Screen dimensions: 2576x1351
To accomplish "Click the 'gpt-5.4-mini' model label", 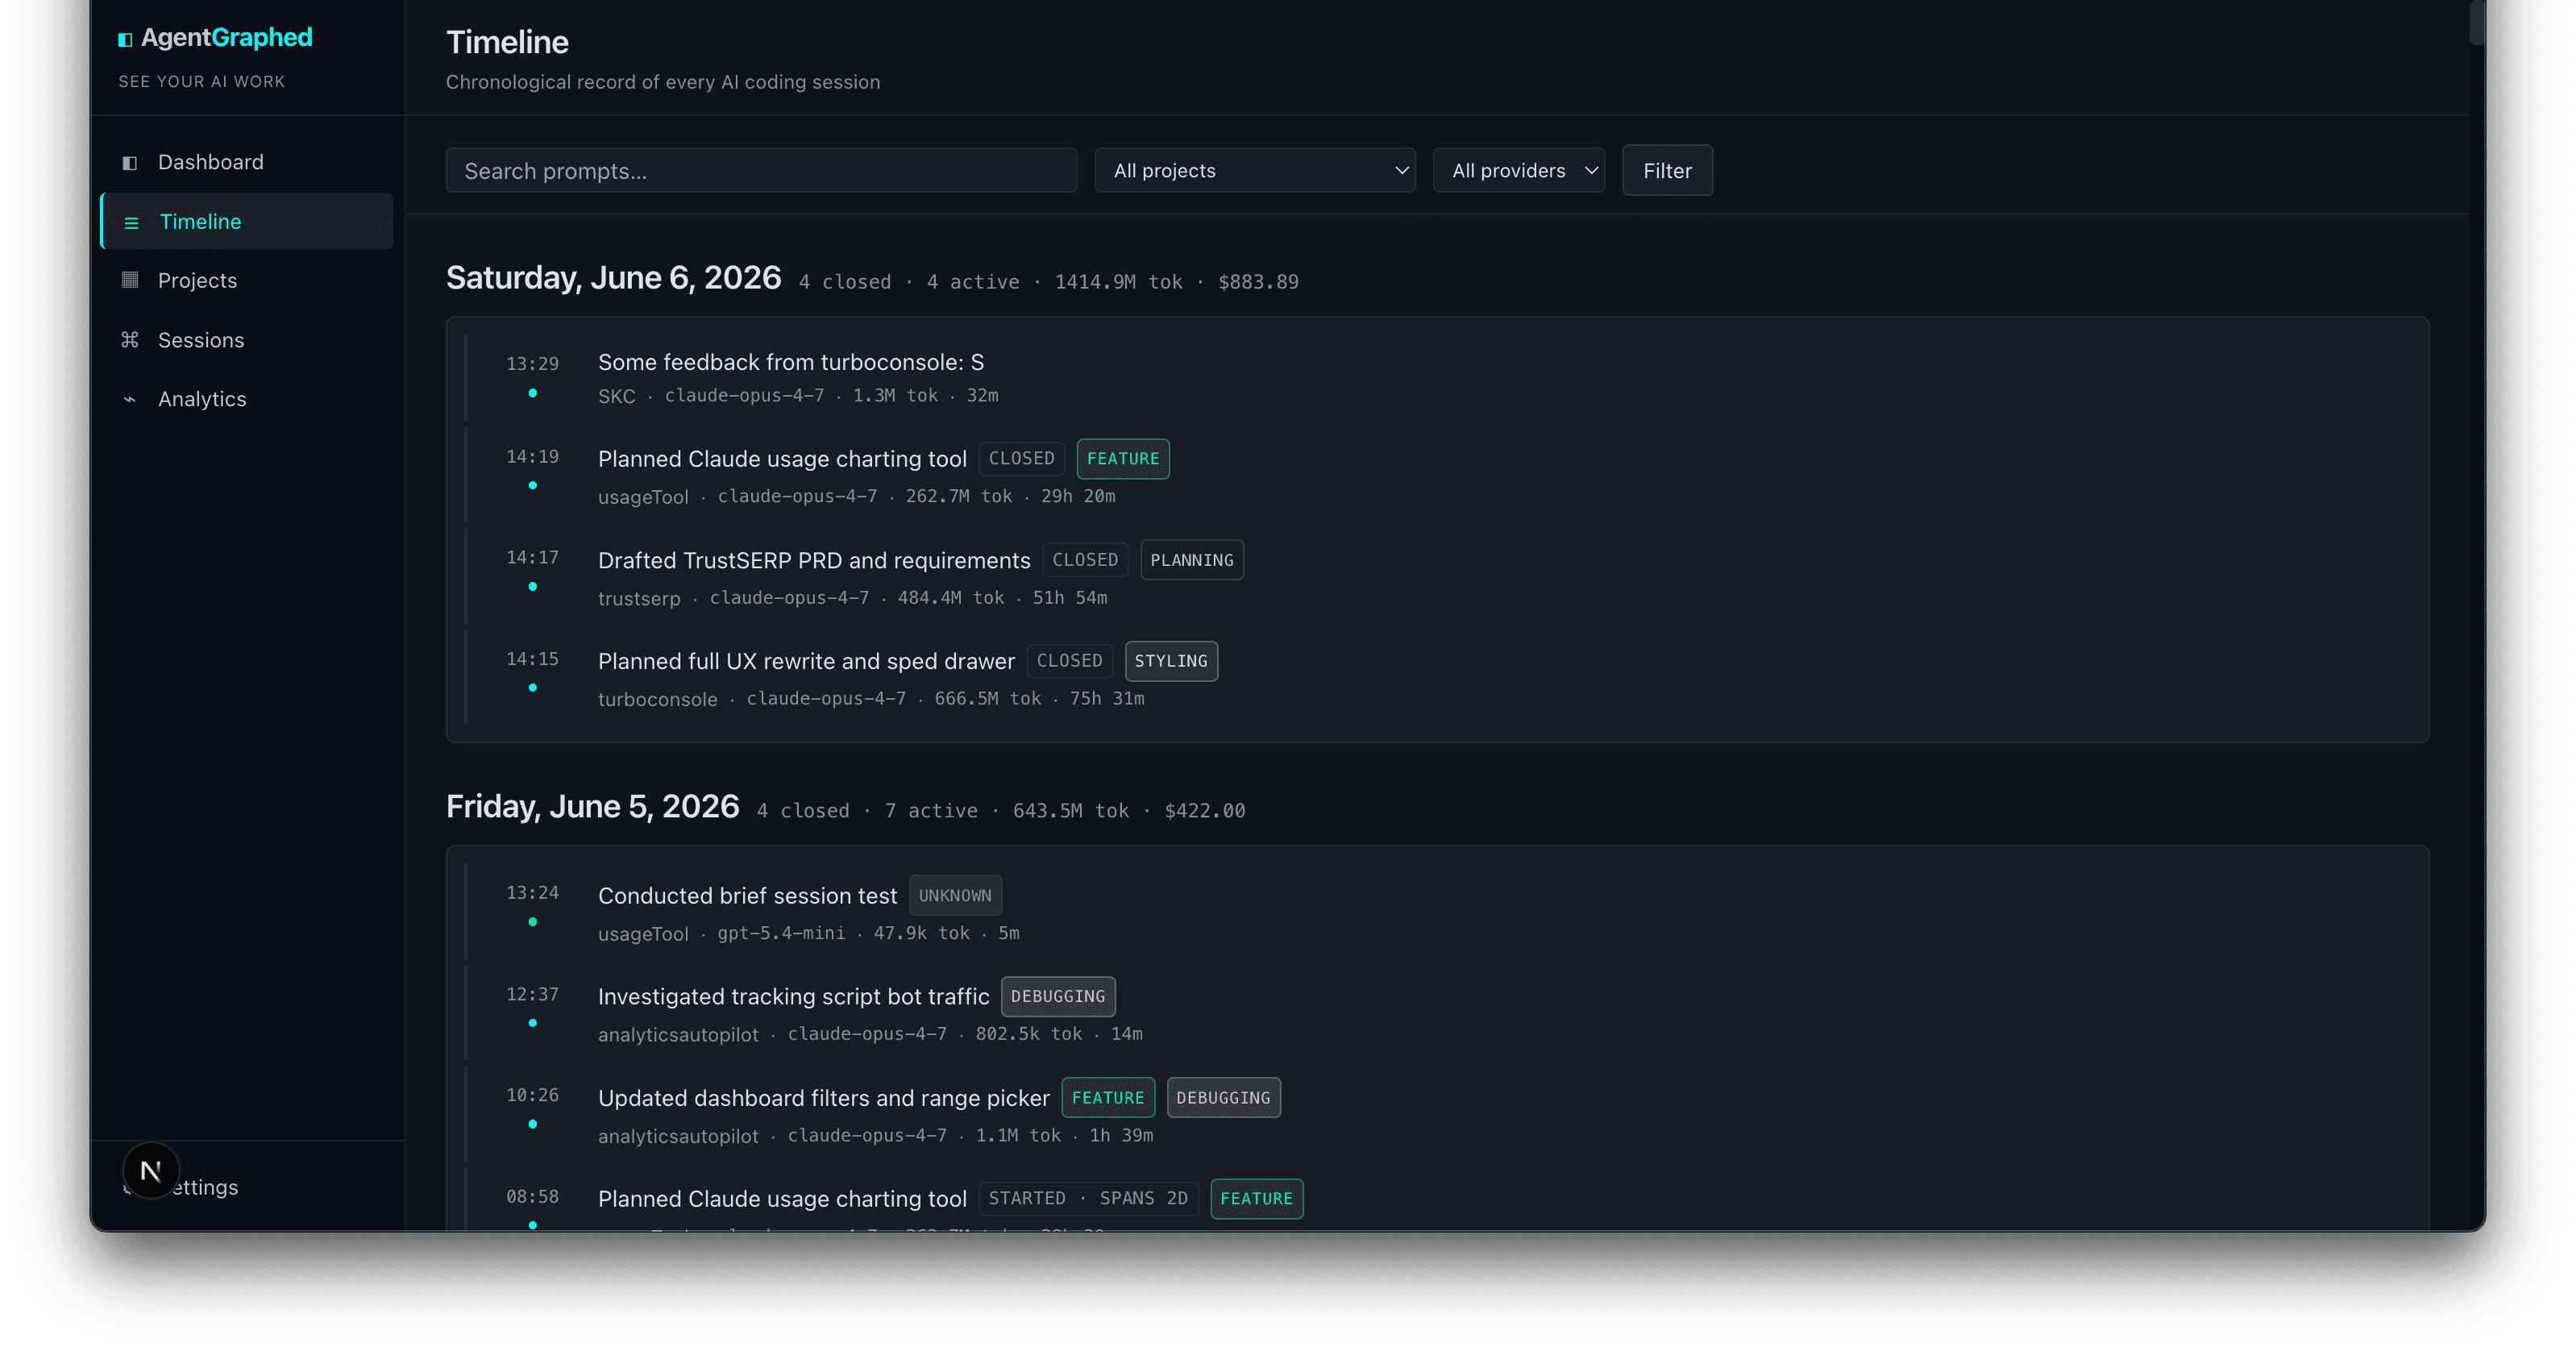I will pos(781,933).
